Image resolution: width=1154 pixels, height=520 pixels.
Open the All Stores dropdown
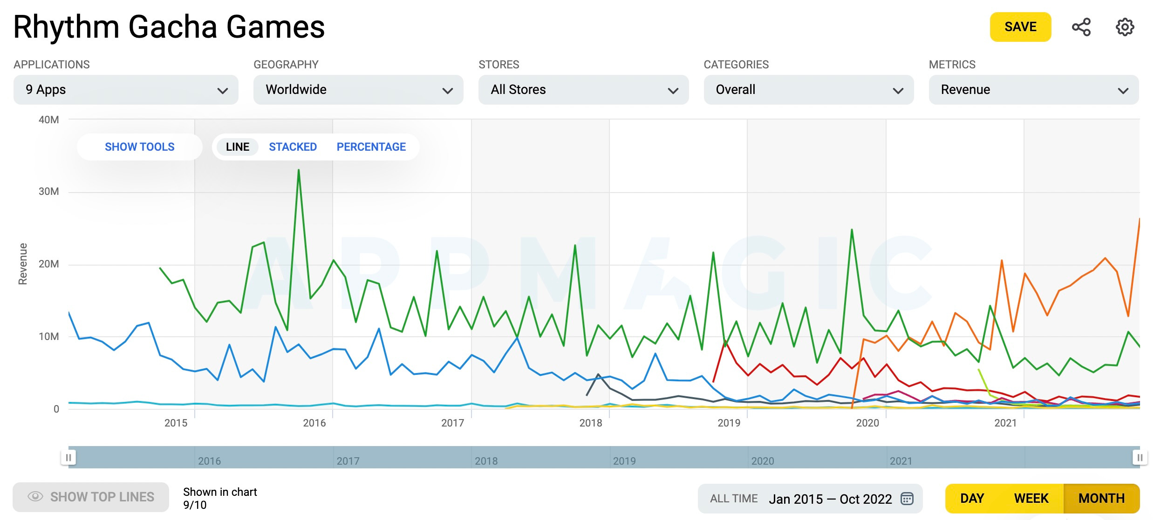(583, 90)
